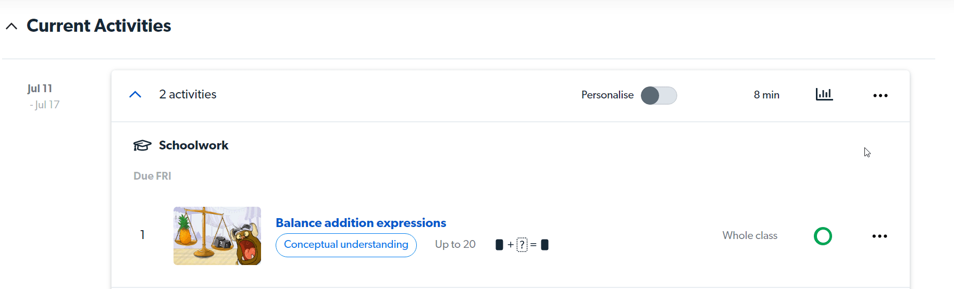Click the green circle progress indicator
The height and width of the screenshot is (289, 954).
coord(823,236)
